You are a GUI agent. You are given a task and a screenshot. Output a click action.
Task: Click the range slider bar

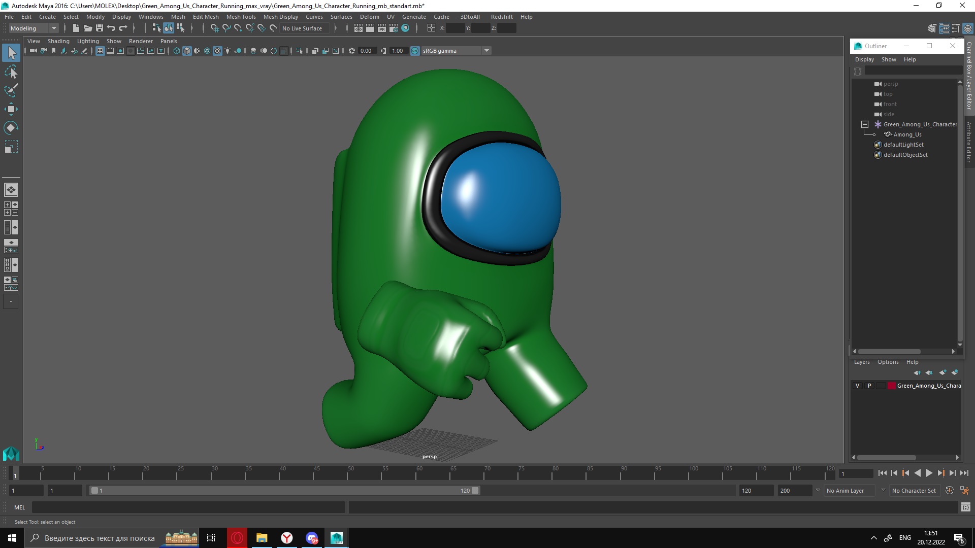coord(284,491)
